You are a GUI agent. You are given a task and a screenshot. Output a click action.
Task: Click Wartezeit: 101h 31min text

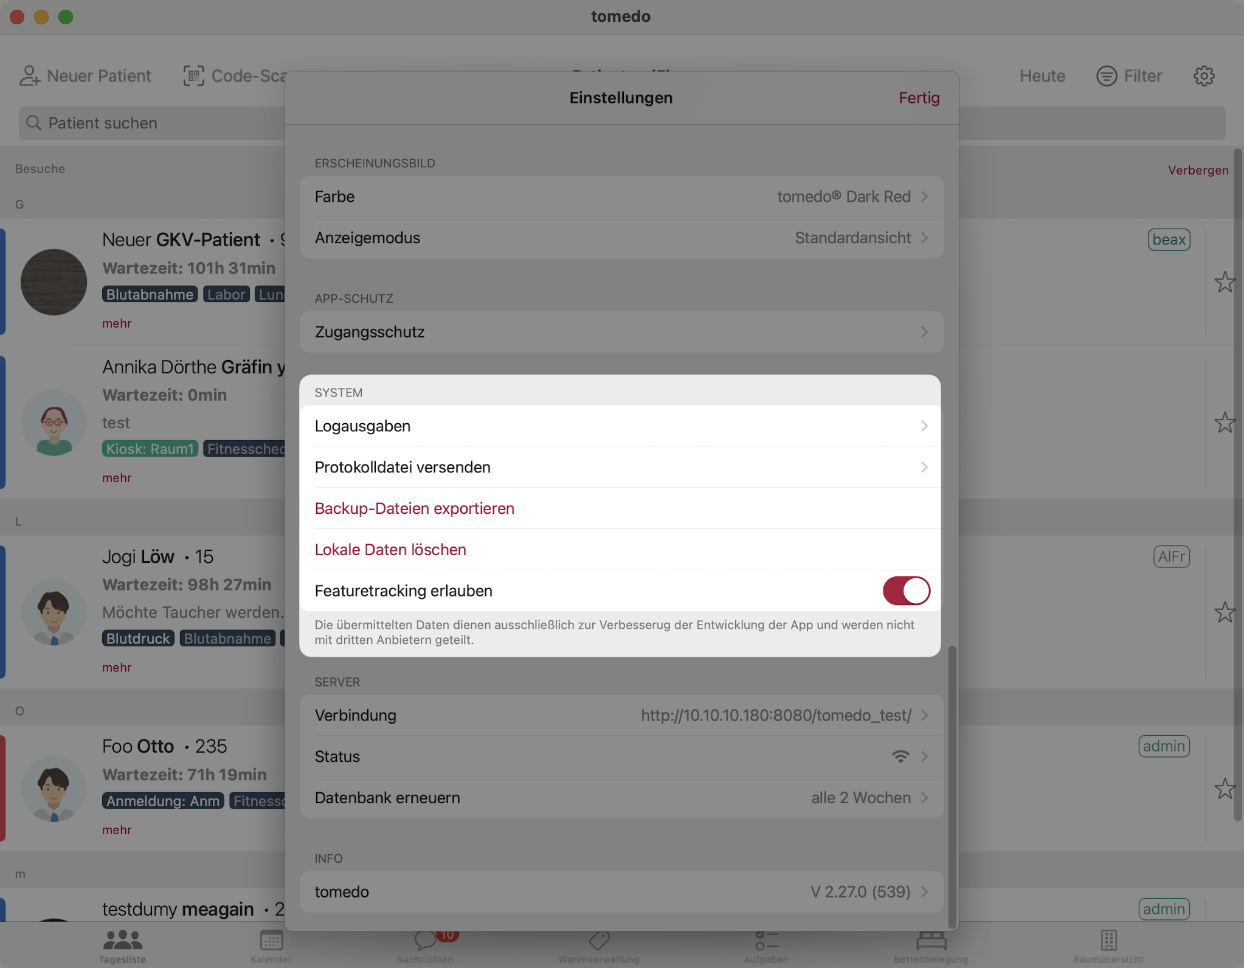point(188,268)
